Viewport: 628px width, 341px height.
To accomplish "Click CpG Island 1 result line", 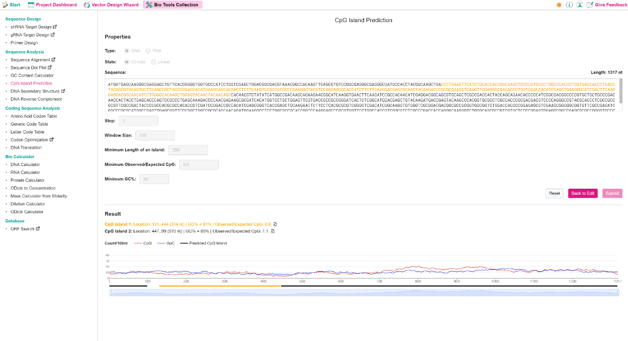I will (188, 224).
